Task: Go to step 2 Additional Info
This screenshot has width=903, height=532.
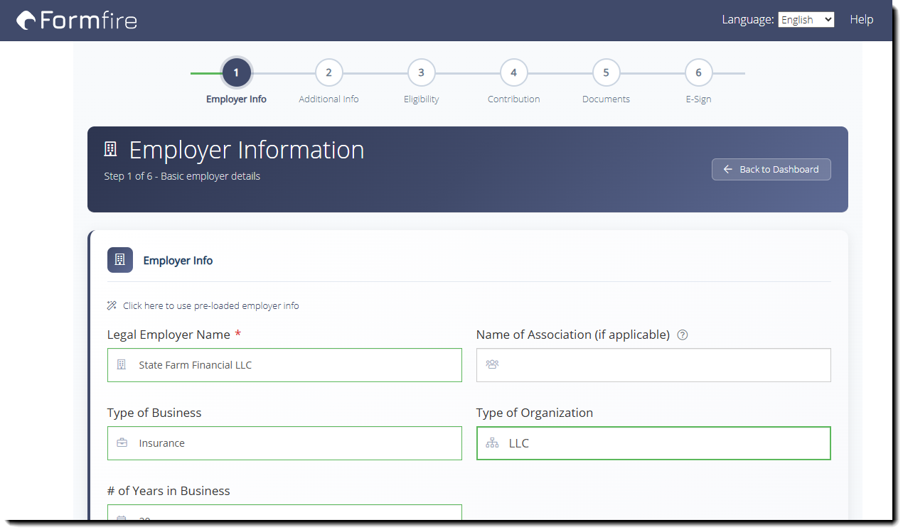Action: tap(328, 72)
